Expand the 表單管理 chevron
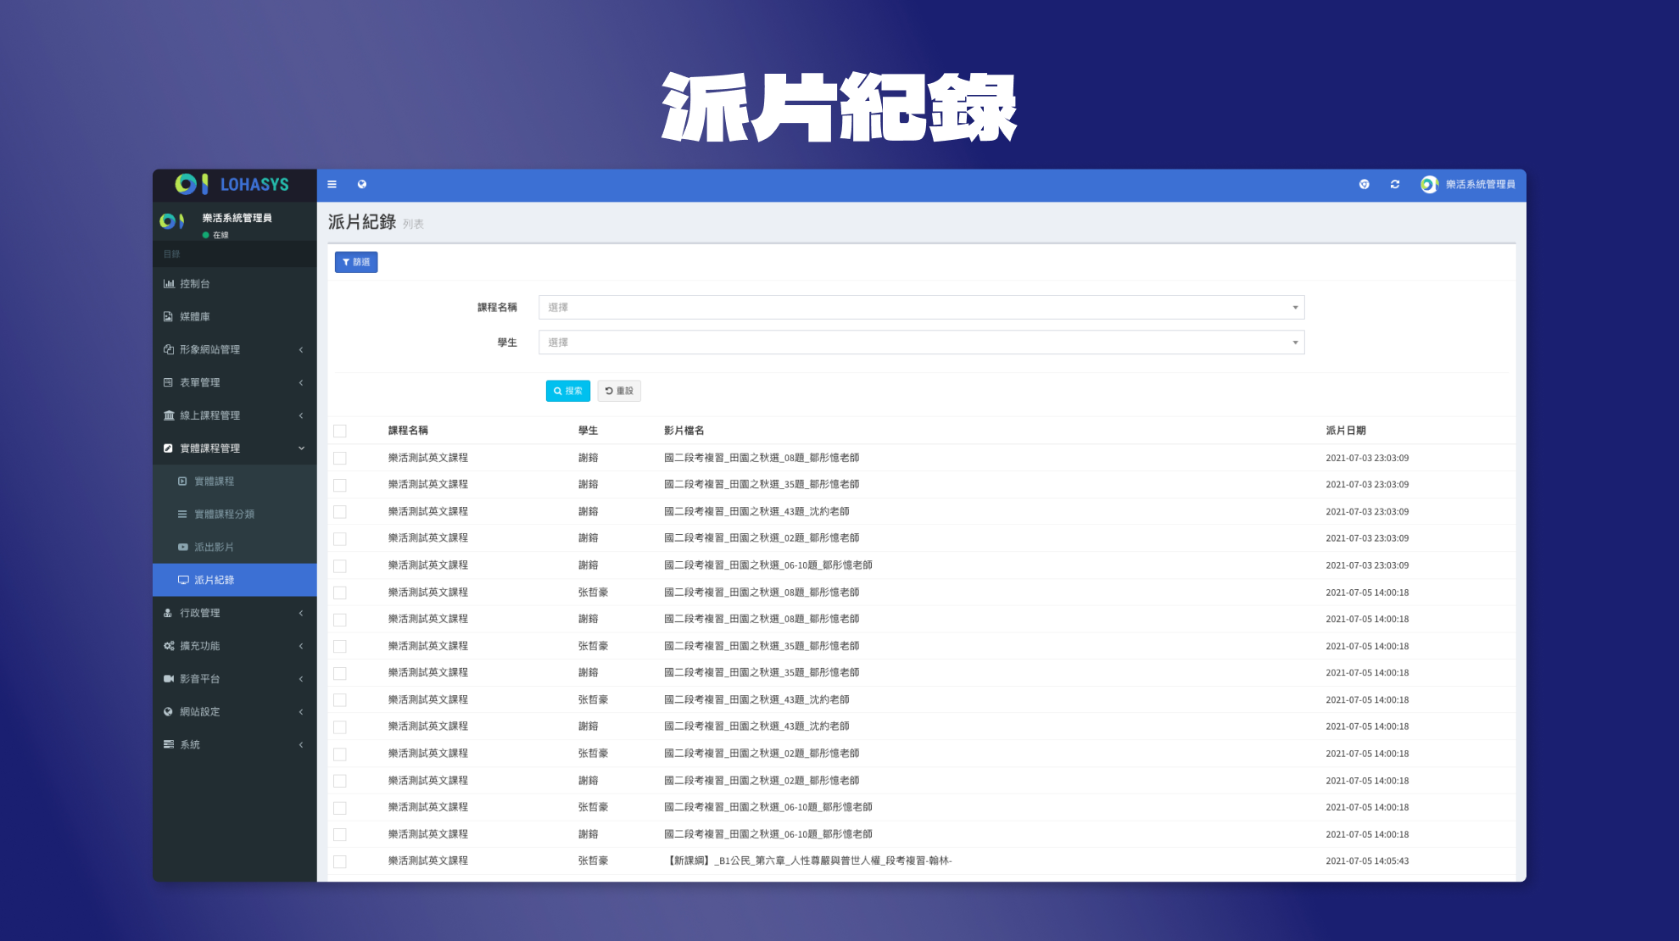Screen dimensions: 1680x941 tap(301, 383)
